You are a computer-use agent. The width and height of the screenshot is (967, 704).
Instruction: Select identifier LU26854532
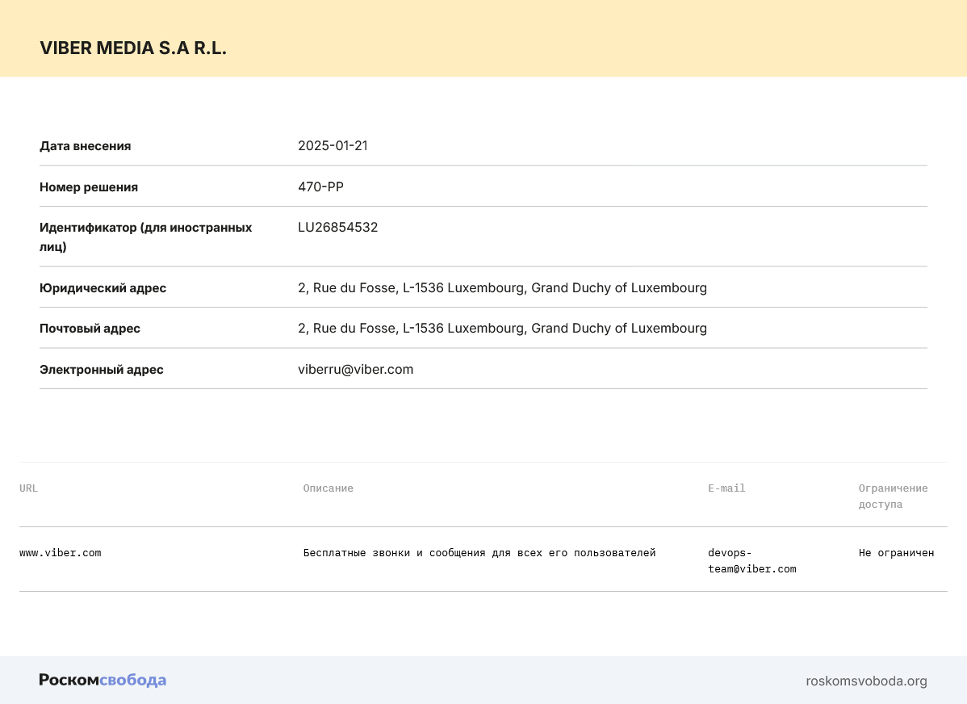(x=338, y=227)
